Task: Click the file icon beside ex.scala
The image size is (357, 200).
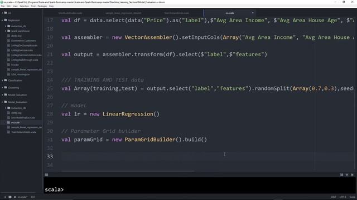Action: pos(9,122)
